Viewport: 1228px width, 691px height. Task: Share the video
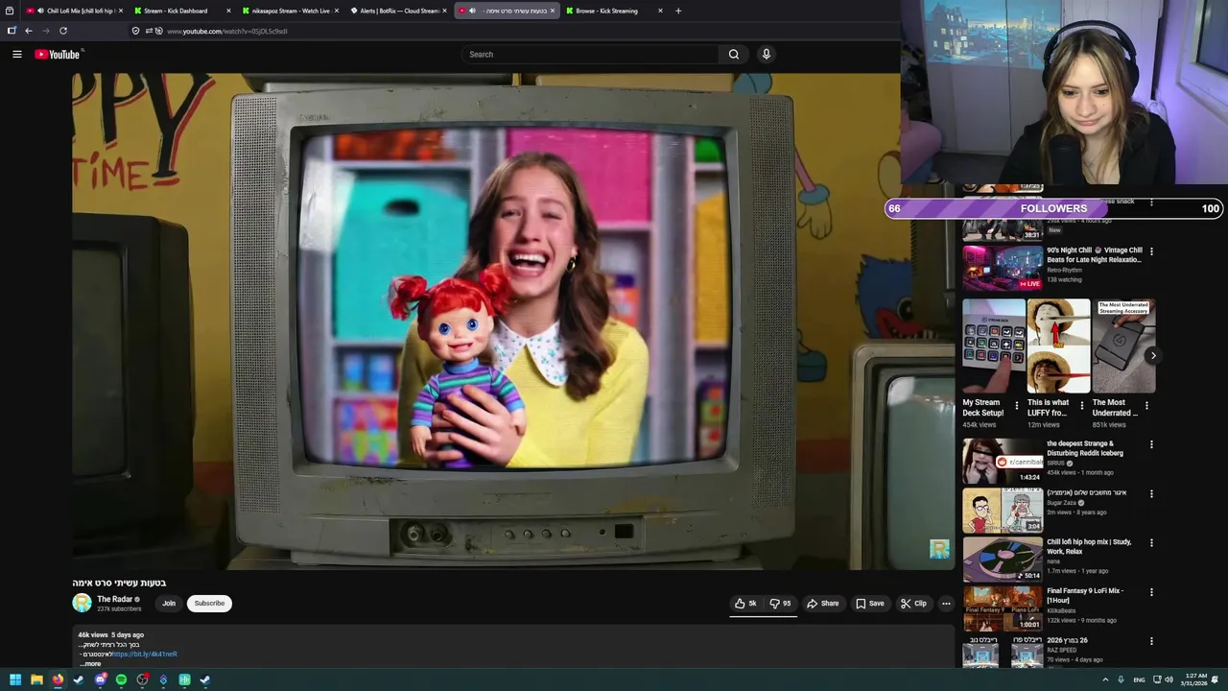click(822, 604)
